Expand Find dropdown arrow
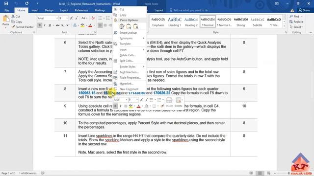The width and height of the screenshot is (314, 176). (302, 16)
